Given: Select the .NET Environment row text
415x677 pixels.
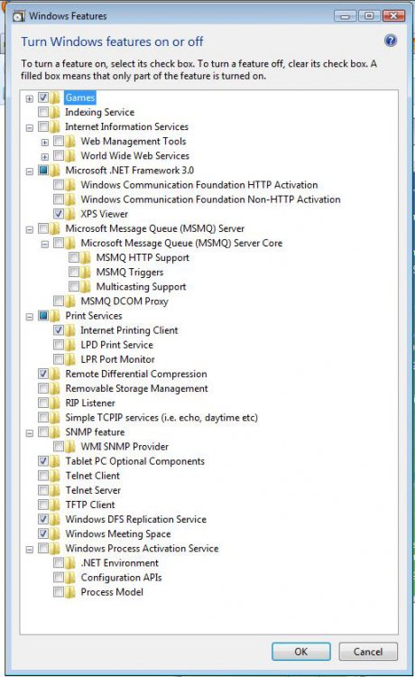Looking at the screenshot, I should [119, 563].
